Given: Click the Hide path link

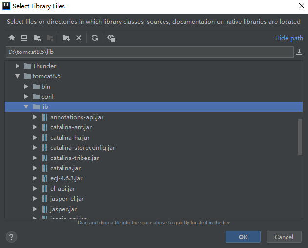Looking at the screenshot, I should 289,38.
